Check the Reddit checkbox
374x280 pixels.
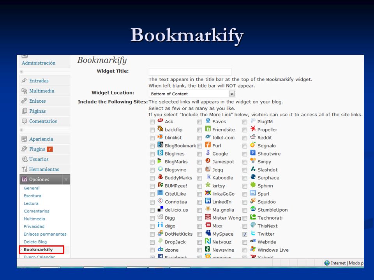245,138
